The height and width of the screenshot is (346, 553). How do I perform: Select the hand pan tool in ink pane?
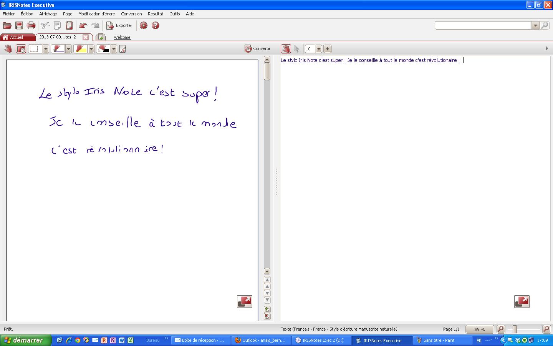click(8, 49)
